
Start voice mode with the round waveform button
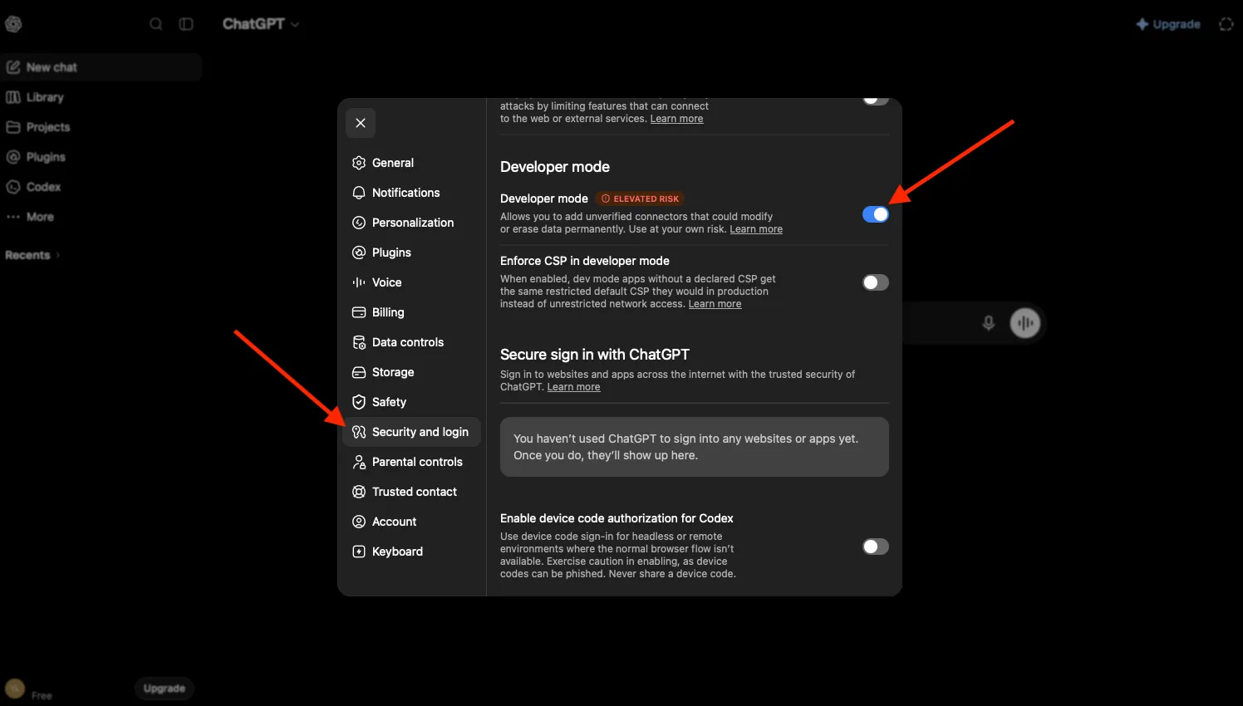[1025, 323]
